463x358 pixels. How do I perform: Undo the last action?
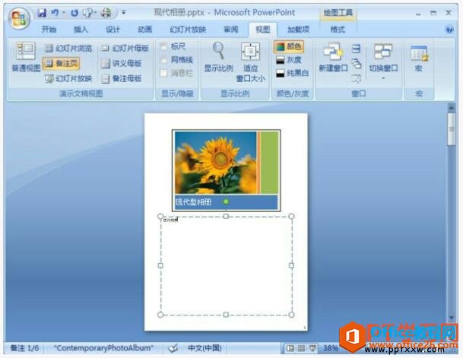pyautogui.click(x=55, y=13)
